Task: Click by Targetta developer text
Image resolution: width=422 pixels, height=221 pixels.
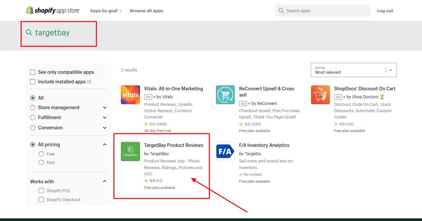Action: coord(250,154)
